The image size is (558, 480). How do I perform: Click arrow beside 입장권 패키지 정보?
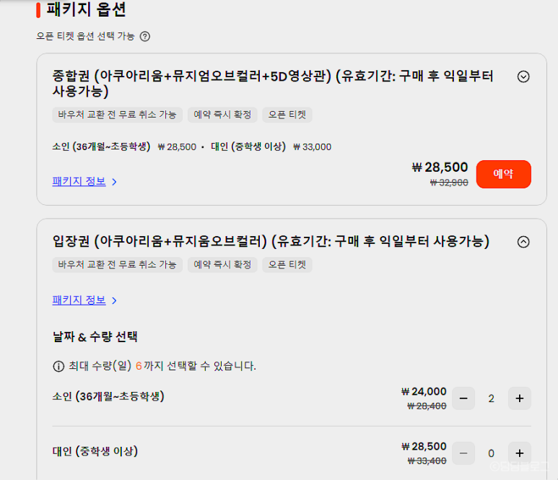[x=114, y=301]
